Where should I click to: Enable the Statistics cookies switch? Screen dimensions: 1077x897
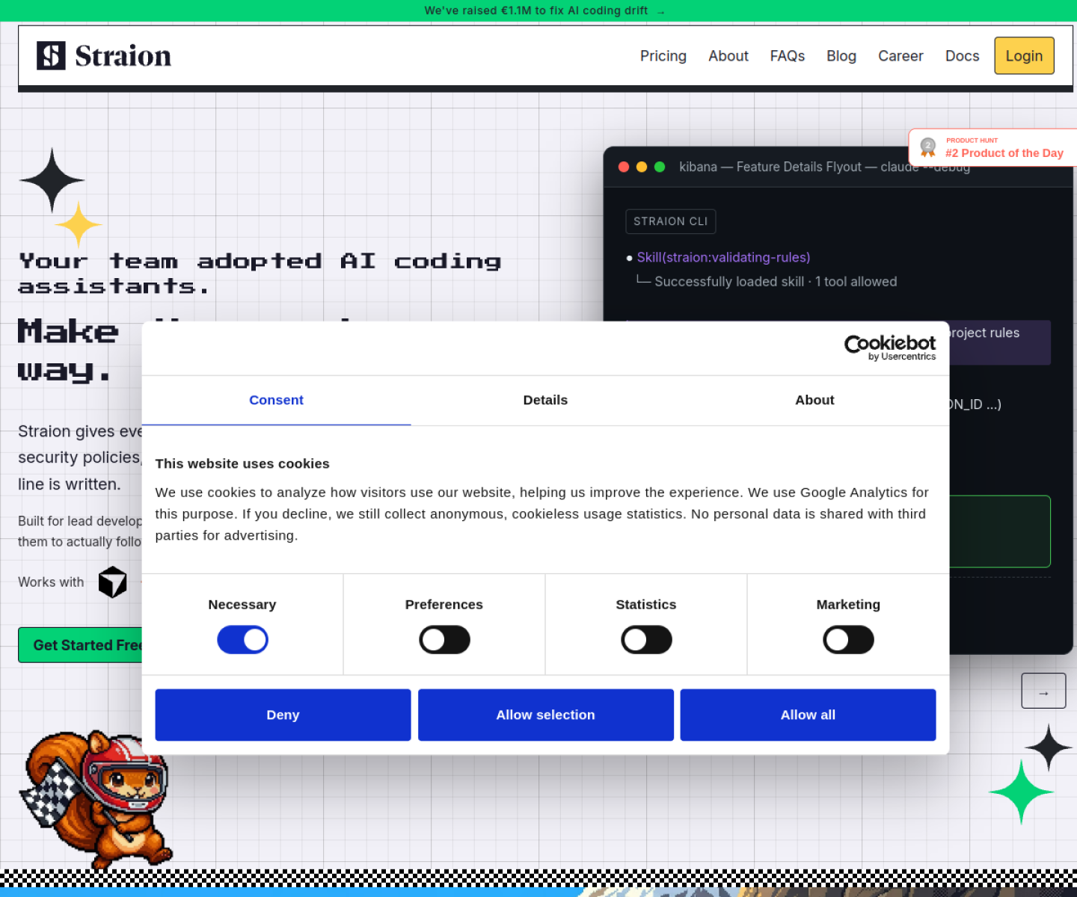click(x=646, y=640)
